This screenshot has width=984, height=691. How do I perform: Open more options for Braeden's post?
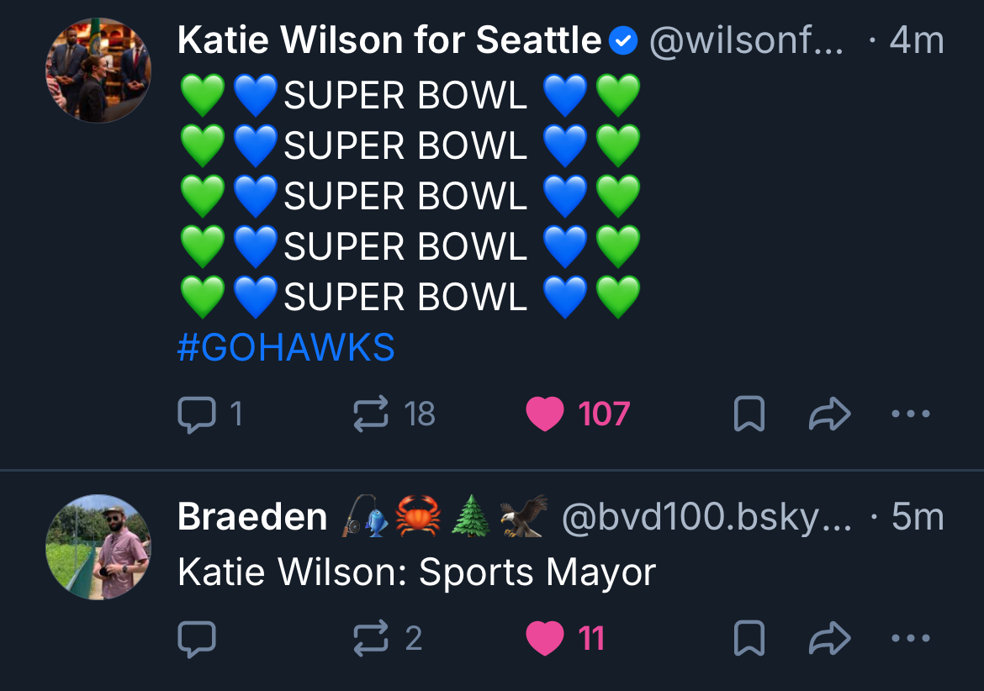pyautogui.click(x=910, y=640)
